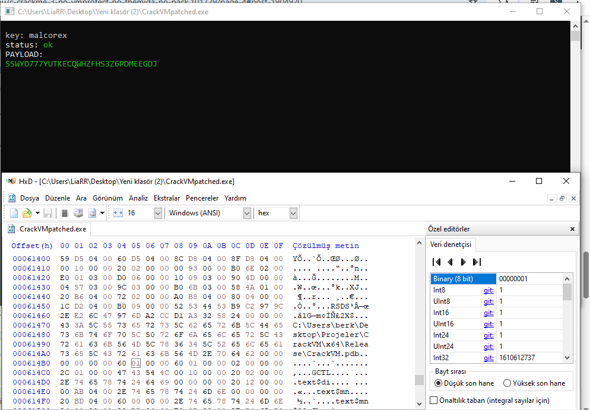Click the selected byte 01 in row 000614B0
The width and height of the screenshot is (590, 410).
(x=136, y=363)
